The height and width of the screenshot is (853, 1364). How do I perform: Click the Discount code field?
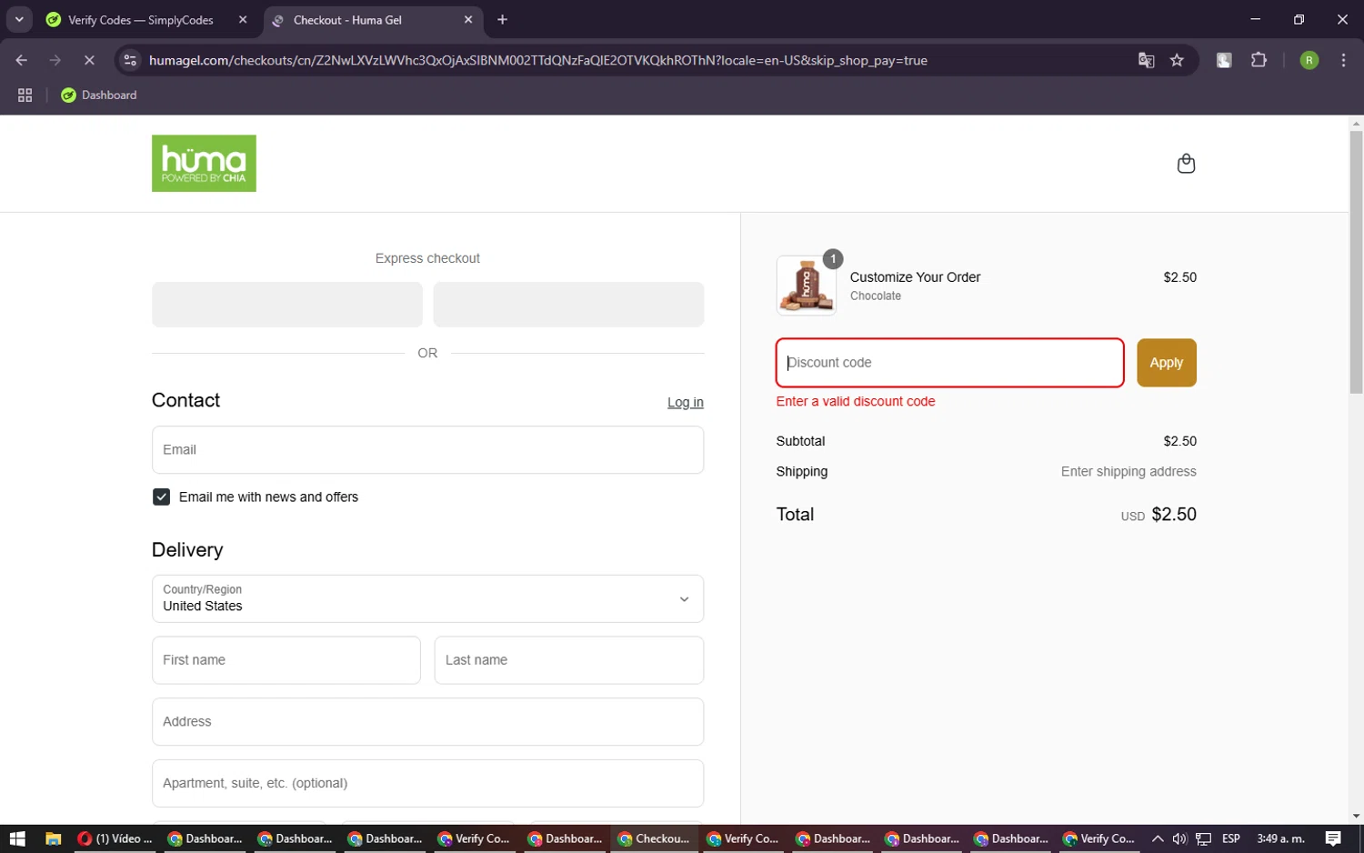point(949,363)
